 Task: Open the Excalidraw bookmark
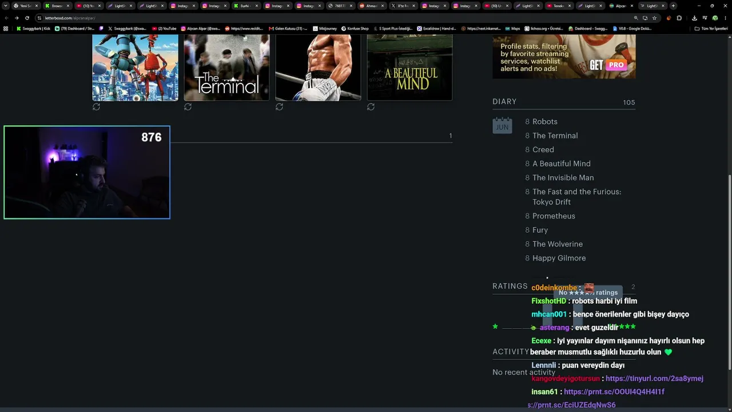click(x=437, y=28)
